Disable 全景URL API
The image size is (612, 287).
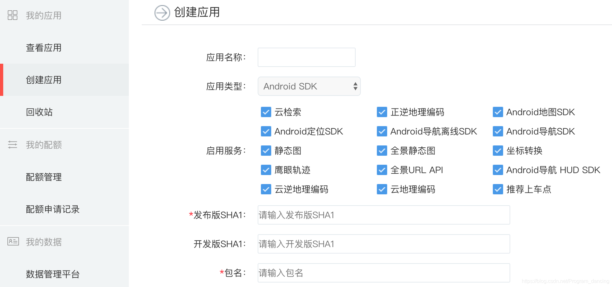tap(381, 170)
